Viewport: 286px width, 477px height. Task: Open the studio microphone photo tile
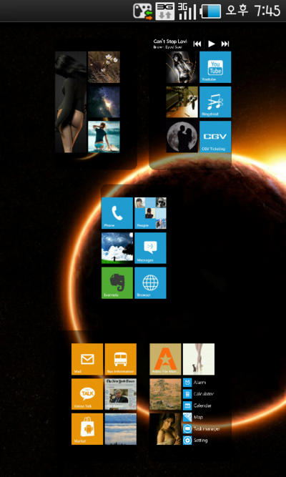tap(182, 102)
